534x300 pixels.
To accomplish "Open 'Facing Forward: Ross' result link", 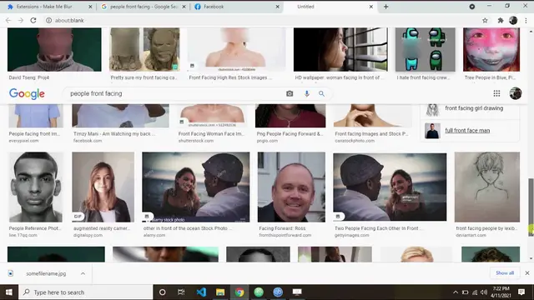I will [282, 228].
